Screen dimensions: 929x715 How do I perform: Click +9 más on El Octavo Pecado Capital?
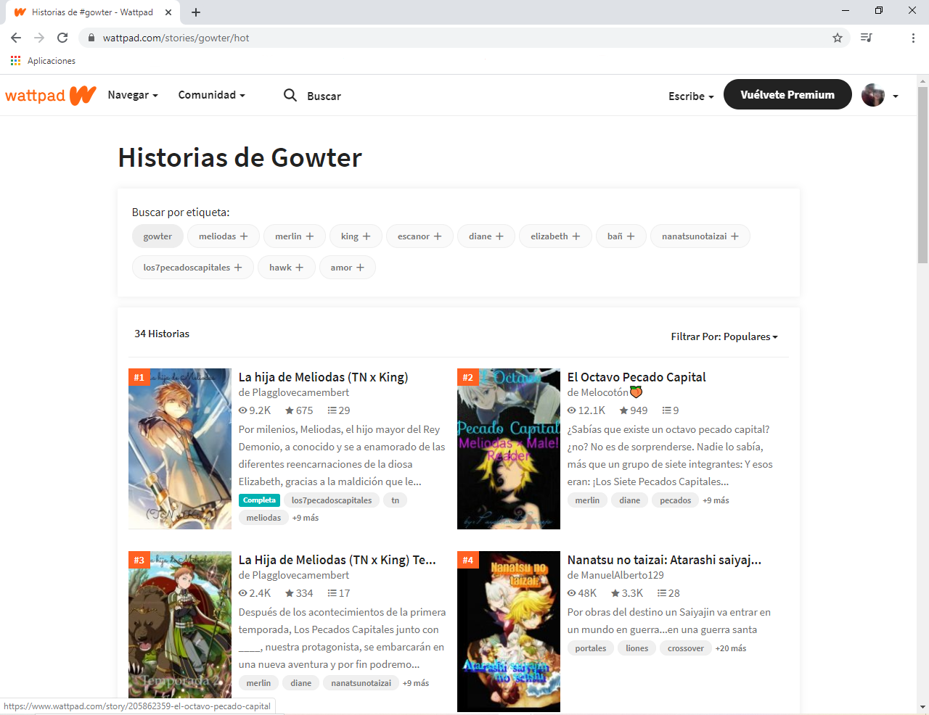point(716,500)
